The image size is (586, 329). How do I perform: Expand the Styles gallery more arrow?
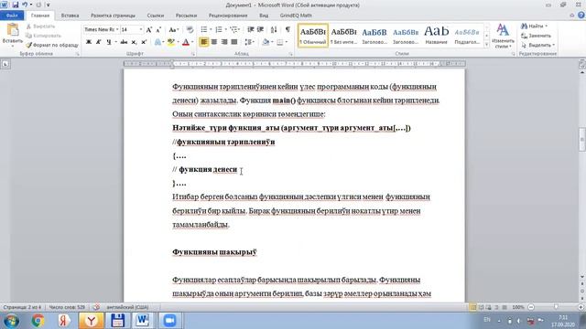[x=486, y=45]
